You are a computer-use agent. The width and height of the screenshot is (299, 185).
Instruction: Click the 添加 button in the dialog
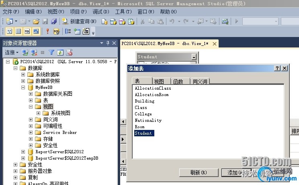236,173
